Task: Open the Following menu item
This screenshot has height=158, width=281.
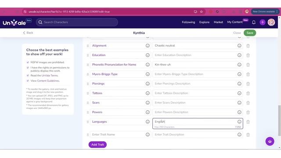Action: [x=188, y=22]
